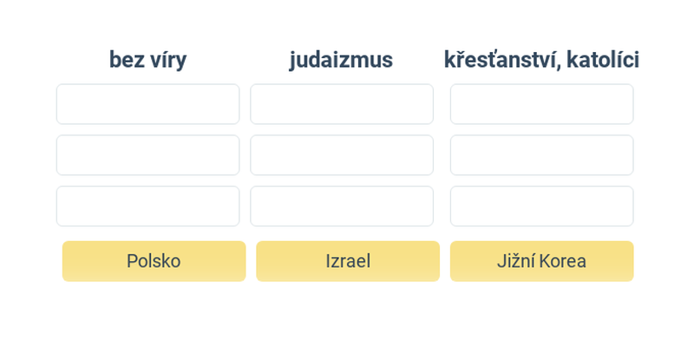The height and width of the screenshot is (347, 694).
Task: Click top empty slot under judaizmus
Action: coord(342,104)
